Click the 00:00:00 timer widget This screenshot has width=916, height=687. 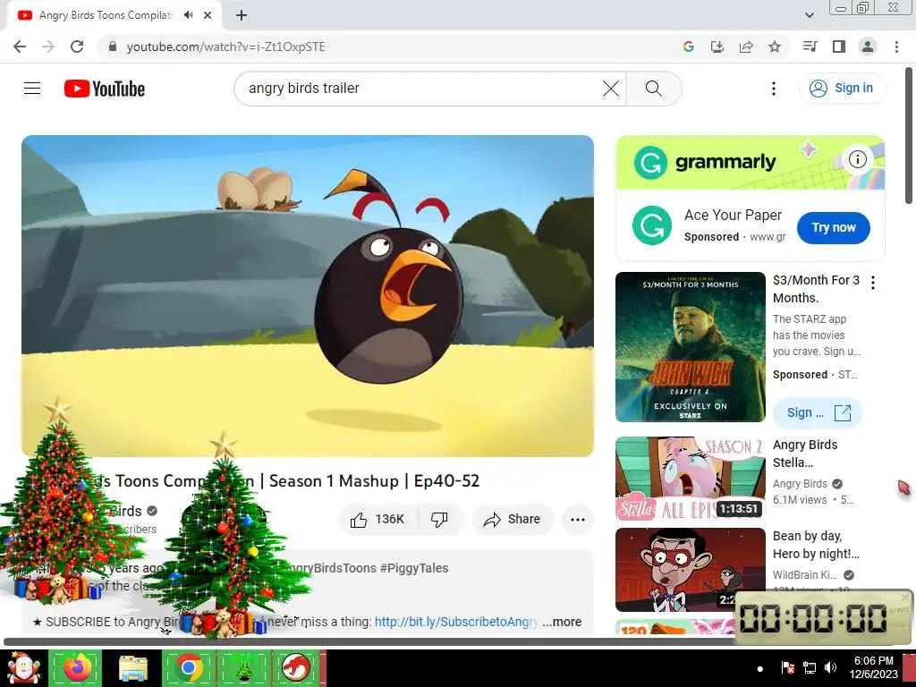pos(824,617)
